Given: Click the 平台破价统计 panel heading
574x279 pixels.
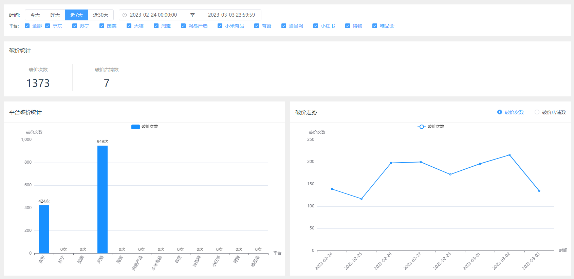Looking at the screenshot, I should pyautogui.click(x=25, y=112).
